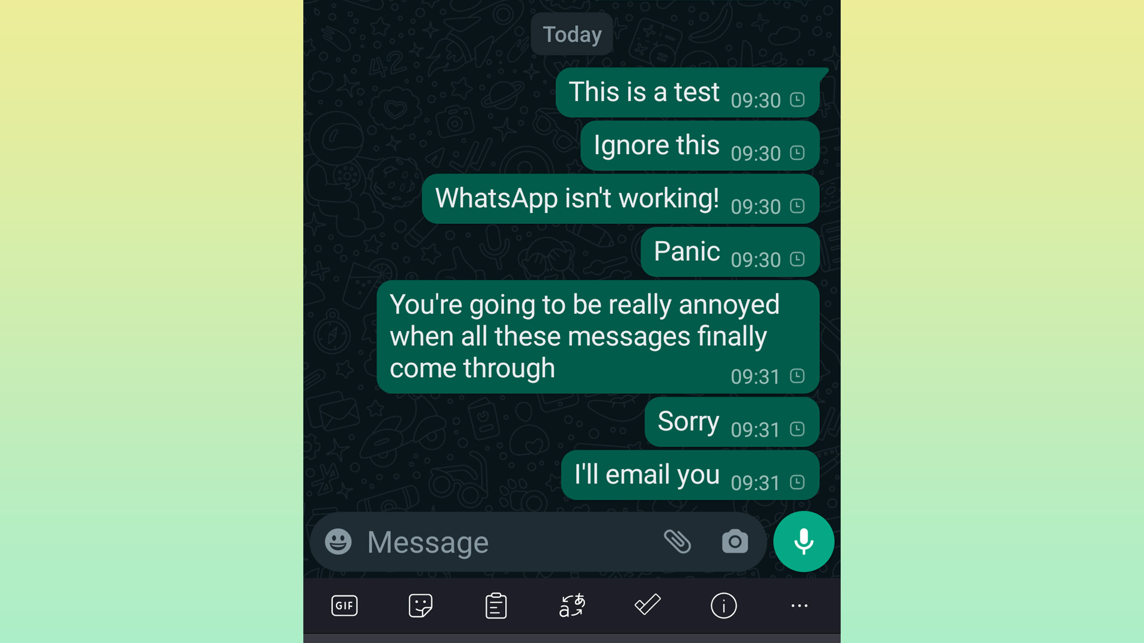The width and height of the screenshot is (1144, 643).
Task: Open the sticker panel
Action: tap(419, 606)
